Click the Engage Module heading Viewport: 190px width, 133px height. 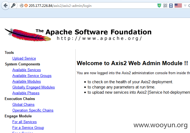click(x=18, y=116)
